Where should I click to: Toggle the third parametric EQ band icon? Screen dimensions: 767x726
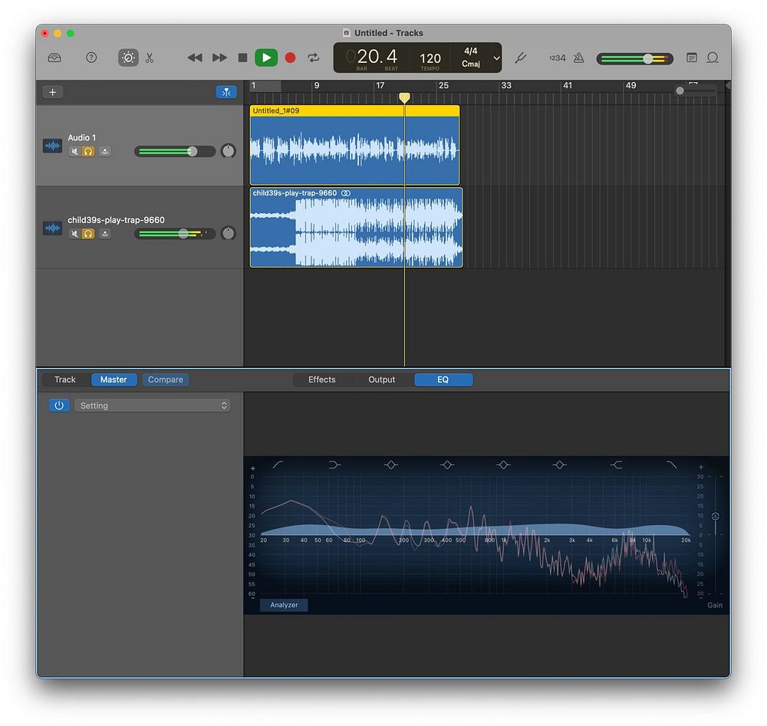(503, 465)
